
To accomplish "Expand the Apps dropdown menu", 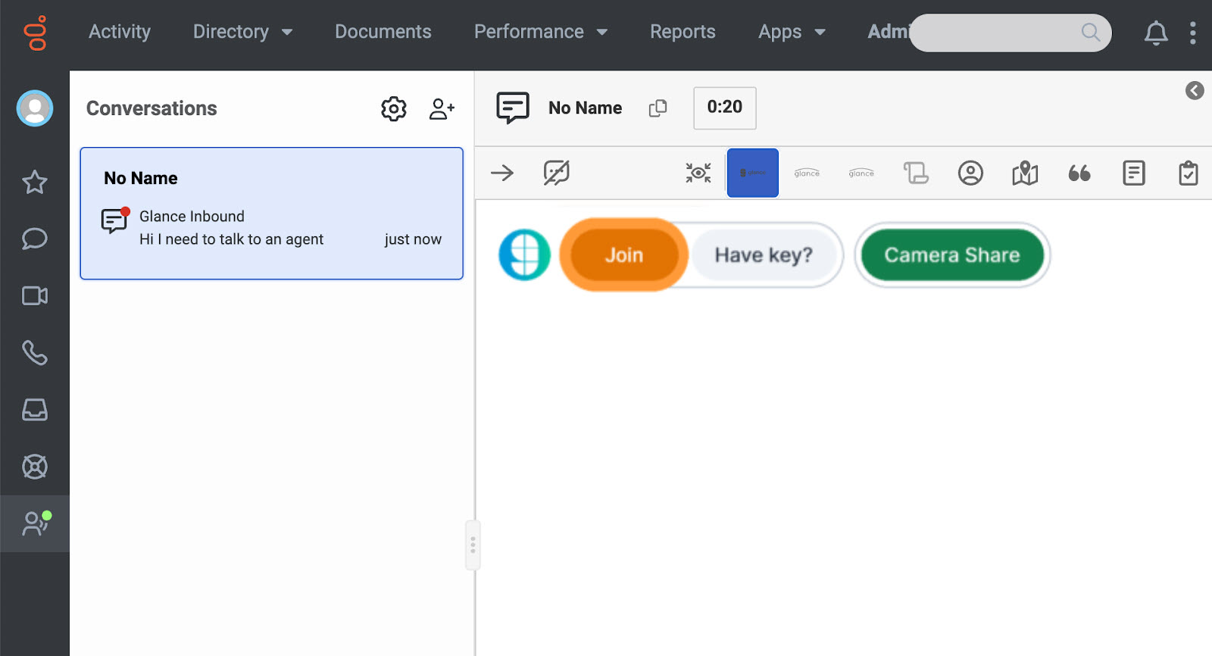I will point(791,32).
